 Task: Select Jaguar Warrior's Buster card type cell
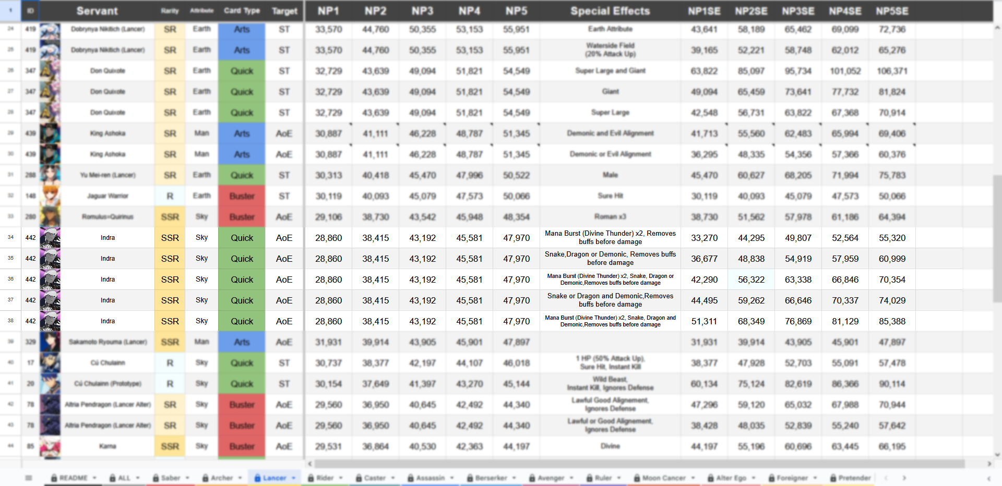242,196
